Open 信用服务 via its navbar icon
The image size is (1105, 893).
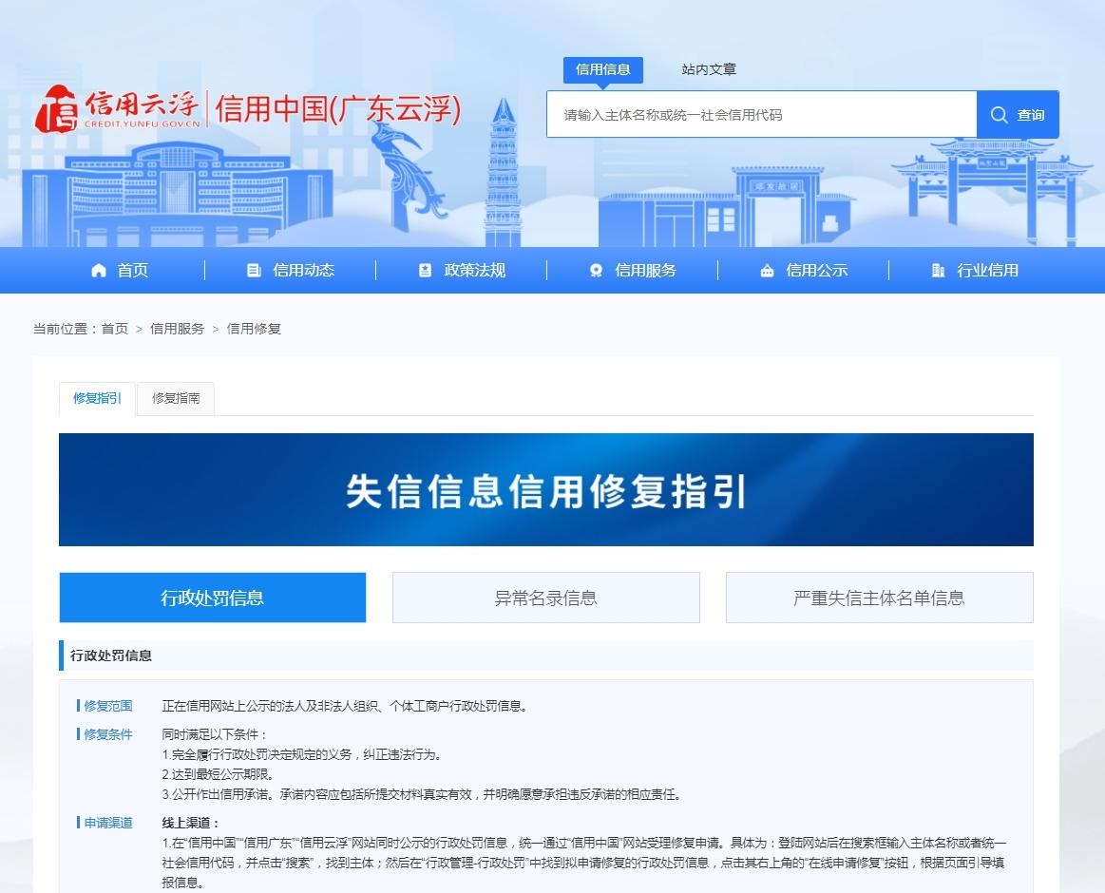(x=596, y=270)
